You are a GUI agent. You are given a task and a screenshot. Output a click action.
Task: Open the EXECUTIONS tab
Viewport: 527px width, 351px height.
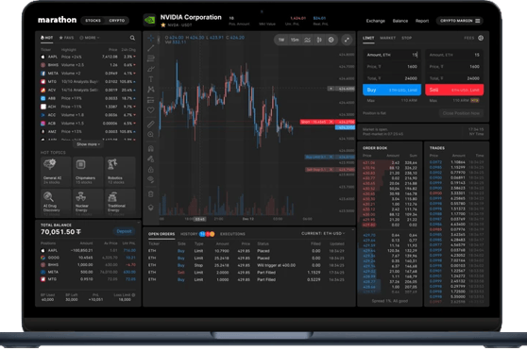[232, 234]
